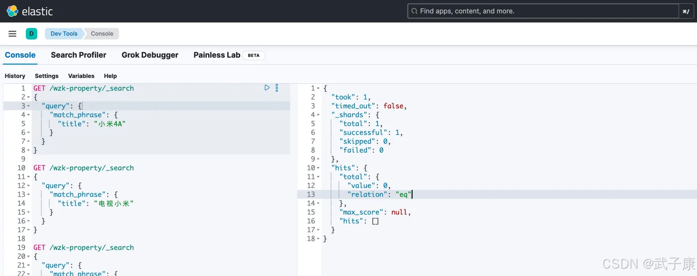Open the hamburger navigation menu
This screenshot has width=697, height=276.
click(x=13, y=33)
